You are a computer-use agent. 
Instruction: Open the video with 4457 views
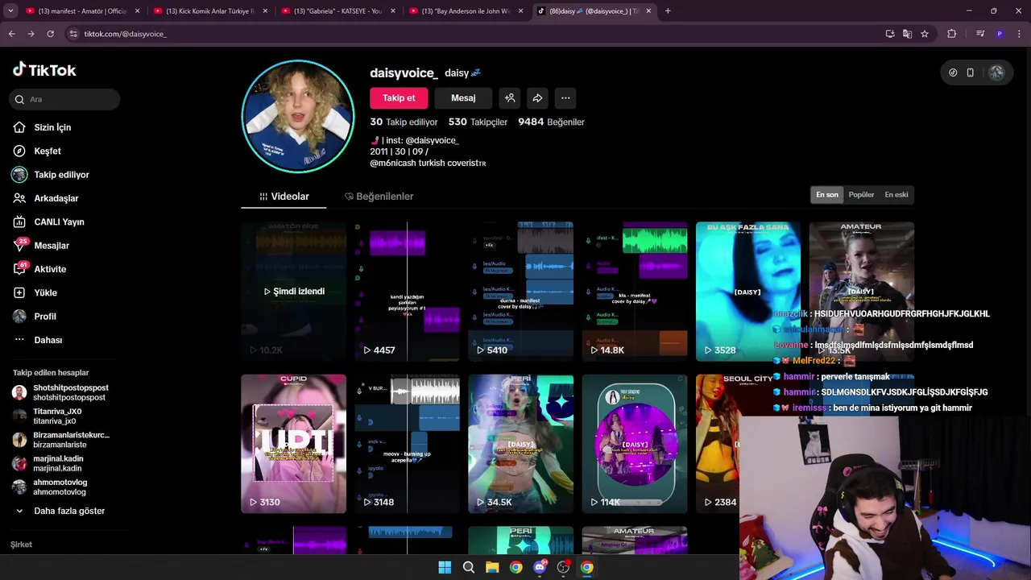coord(407,292)
